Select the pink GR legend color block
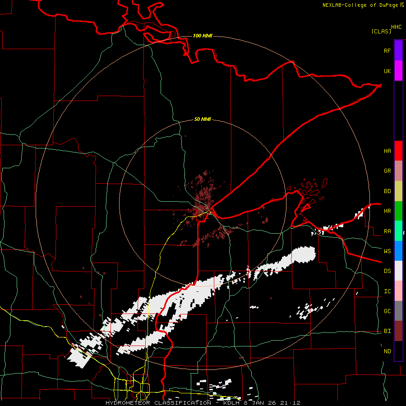406x406 pixels. [398, 171]
